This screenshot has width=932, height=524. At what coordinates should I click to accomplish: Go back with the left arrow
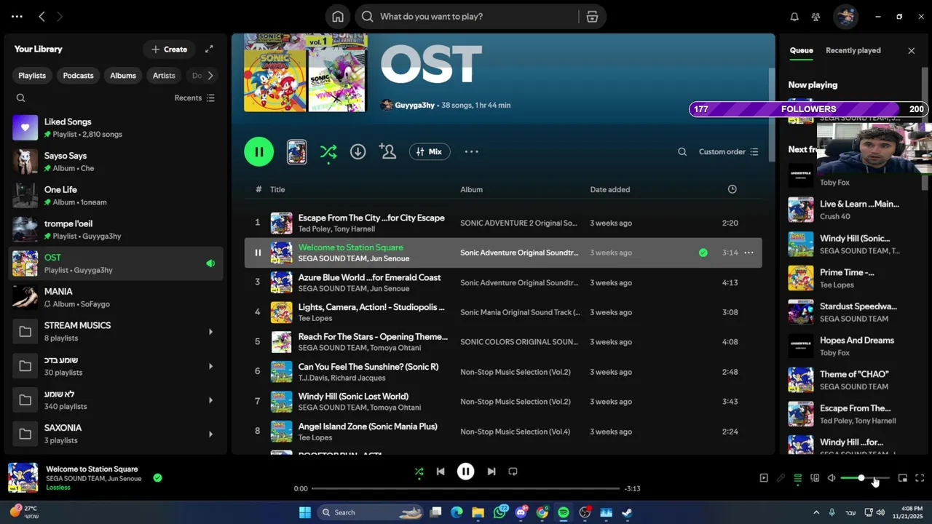[42, 17]
